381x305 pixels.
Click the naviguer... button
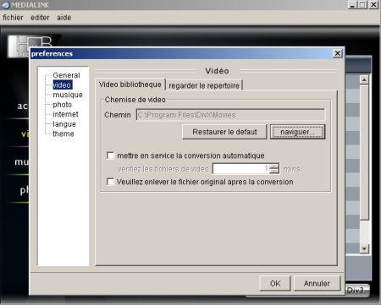pyautogui.click(x=297, y=132)
